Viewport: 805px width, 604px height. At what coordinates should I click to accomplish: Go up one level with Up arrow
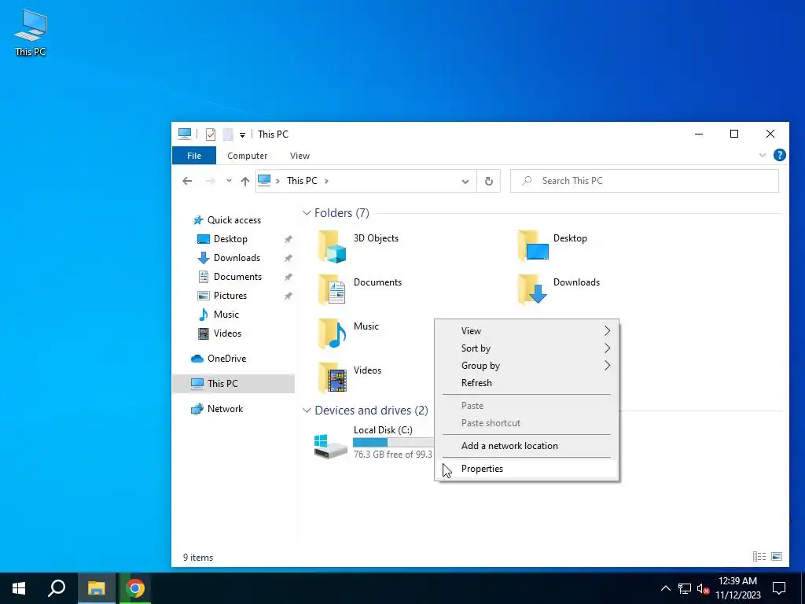pos(245,181)
